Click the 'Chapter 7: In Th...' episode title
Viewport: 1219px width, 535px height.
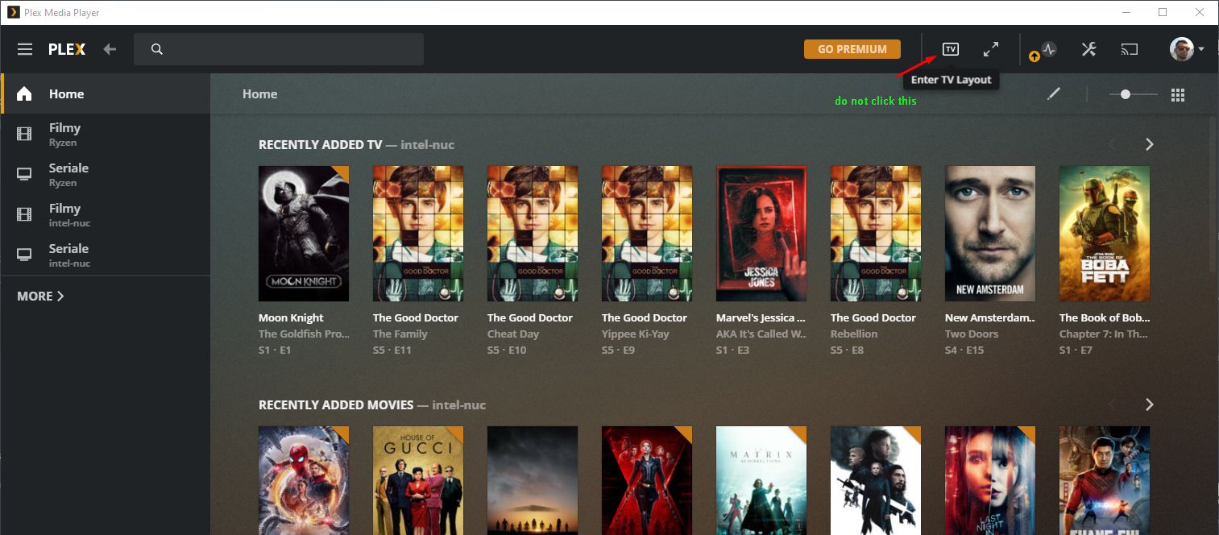(1105, 334)
